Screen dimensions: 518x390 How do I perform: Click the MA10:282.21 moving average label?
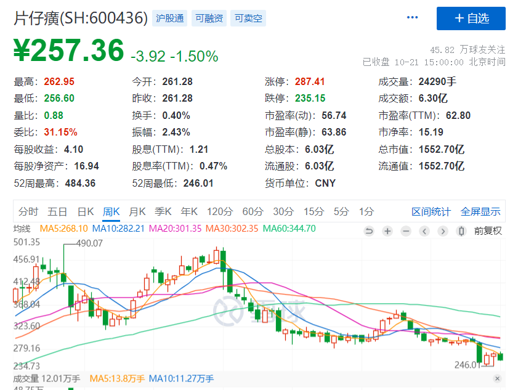(x=118, y=229)
